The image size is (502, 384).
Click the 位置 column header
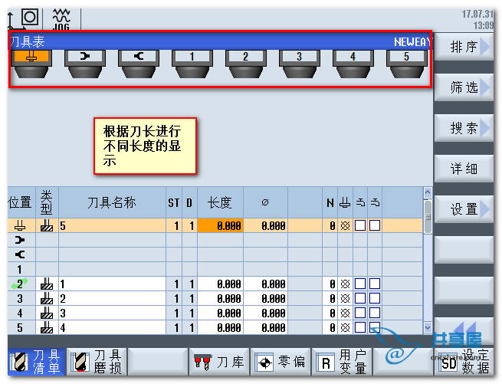21,202
